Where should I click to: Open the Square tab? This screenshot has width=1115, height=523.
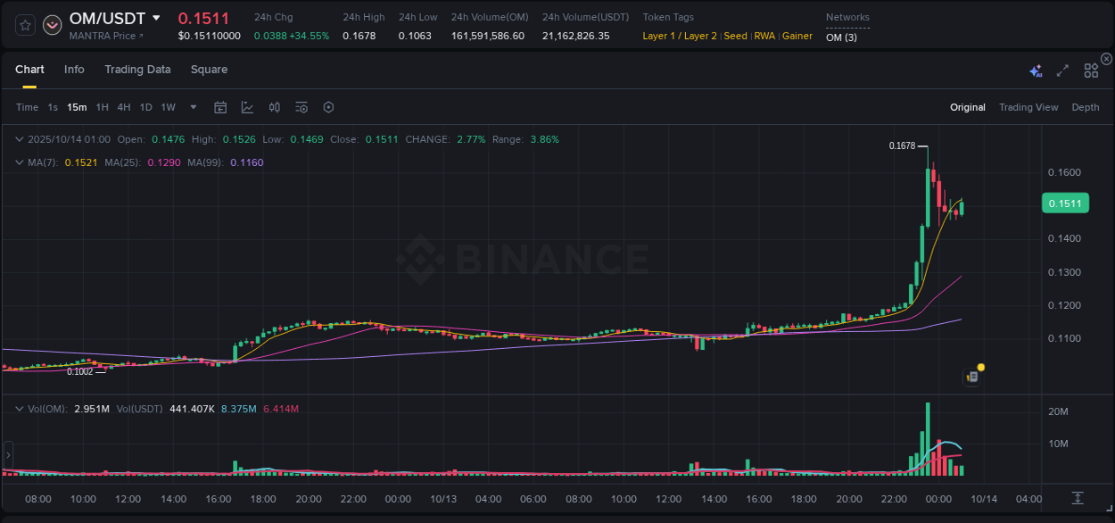209,70
